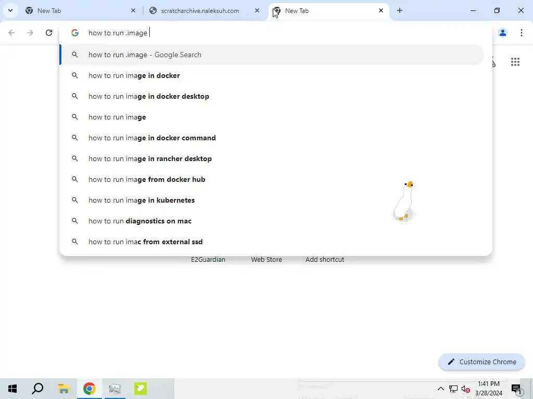Pick suggestion 'how to run image in docker desktop'
The image size is (533, 399).
pos(272,96)
